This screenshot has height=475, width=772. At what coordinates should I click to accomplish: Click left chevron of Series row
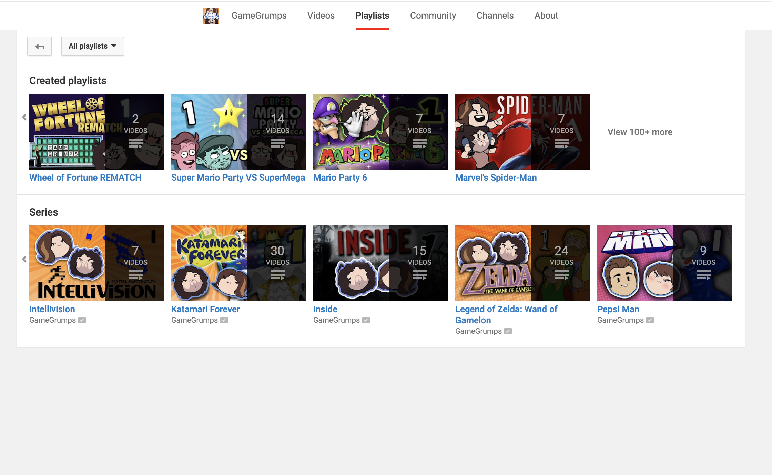[24, 259]
